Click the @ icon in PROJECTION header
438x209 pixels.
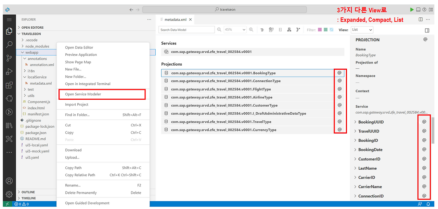(x=425, y=39)
